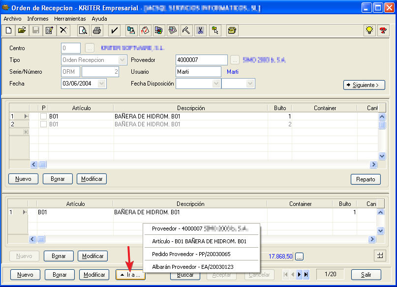Image resolution: width=397 pixels, height=287 pixels.
Task: Click the hammer toolbar icon
Action: pyautogui.click(x=186, y=30)
